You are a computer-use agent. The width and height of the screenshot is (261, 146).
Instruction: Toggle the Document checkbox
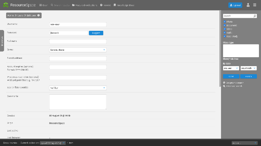pyautogui.click(x=225, y=25)
